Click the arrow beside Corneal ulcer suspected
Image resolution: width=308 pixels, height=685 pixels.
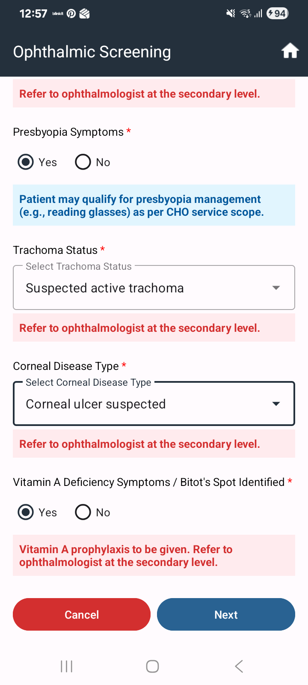pyautogui.click(x=276, y=404)
